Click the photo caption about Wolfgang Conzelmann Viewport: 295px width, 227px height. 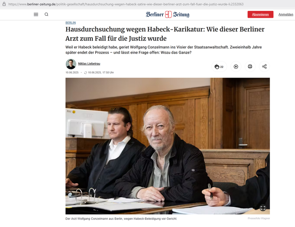(x=121, y=219)
